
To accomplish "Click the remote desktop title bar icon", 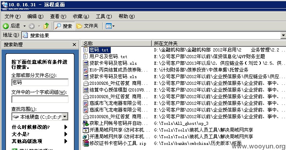I will tap(4, 5).
